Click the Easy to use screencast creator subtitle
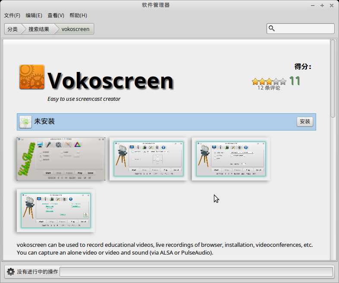Image resolution: width=339 pixels, height=283 pixels. point(84,99)
